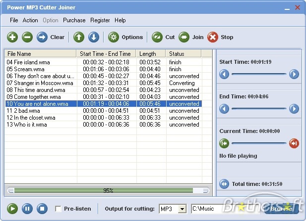This screenshot has width=306, height=221.
Task: Click the green Join icon
Action: pyautogui.click(x=184, y=37)
